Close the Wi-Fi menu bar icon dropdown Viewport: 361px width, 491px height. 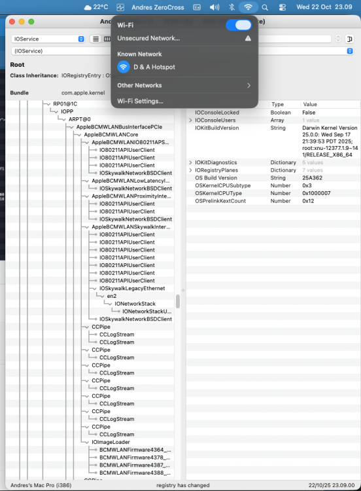pos(248,7)
